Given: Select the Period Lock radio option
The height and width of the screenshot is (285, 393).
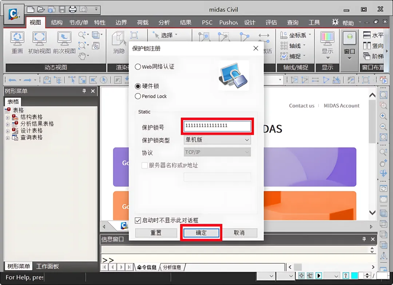Looking at the screenshot, I should [138, 96].
